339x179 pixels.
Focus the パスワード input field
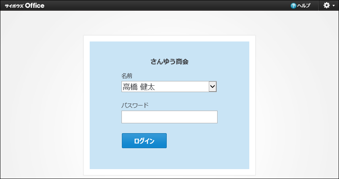tap(169, 117)
